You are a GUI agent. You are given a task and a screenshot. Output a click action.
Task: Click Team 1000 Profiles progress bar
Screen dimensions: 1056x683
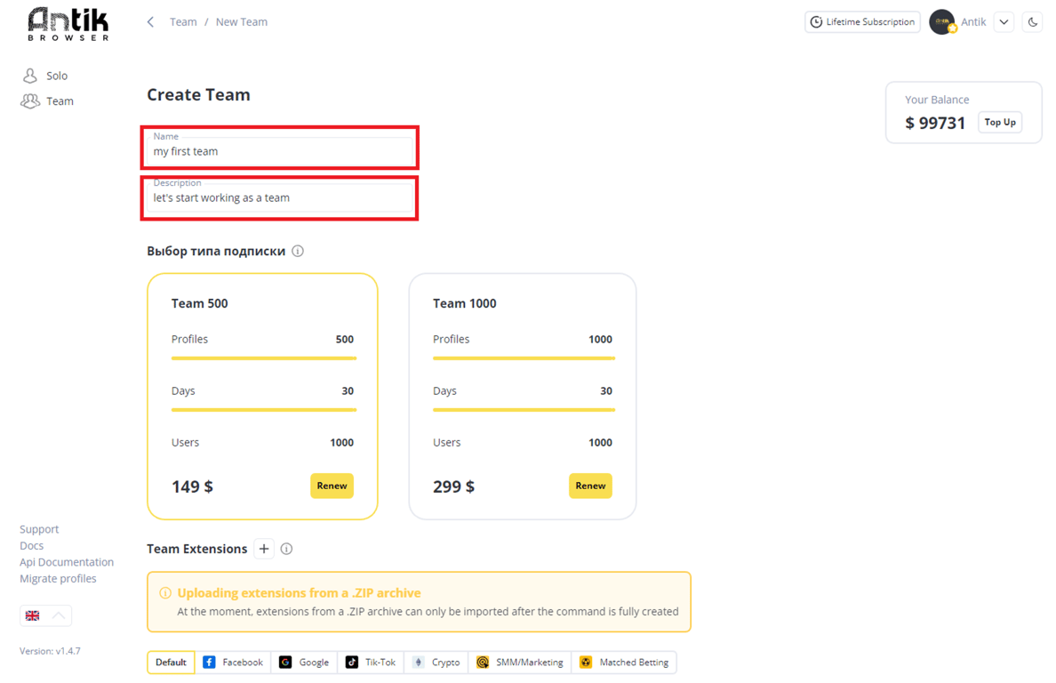pos(524,358)
